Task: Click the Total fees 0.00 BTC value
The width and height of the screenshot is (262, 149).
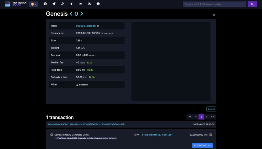Action: coord(81,70)
